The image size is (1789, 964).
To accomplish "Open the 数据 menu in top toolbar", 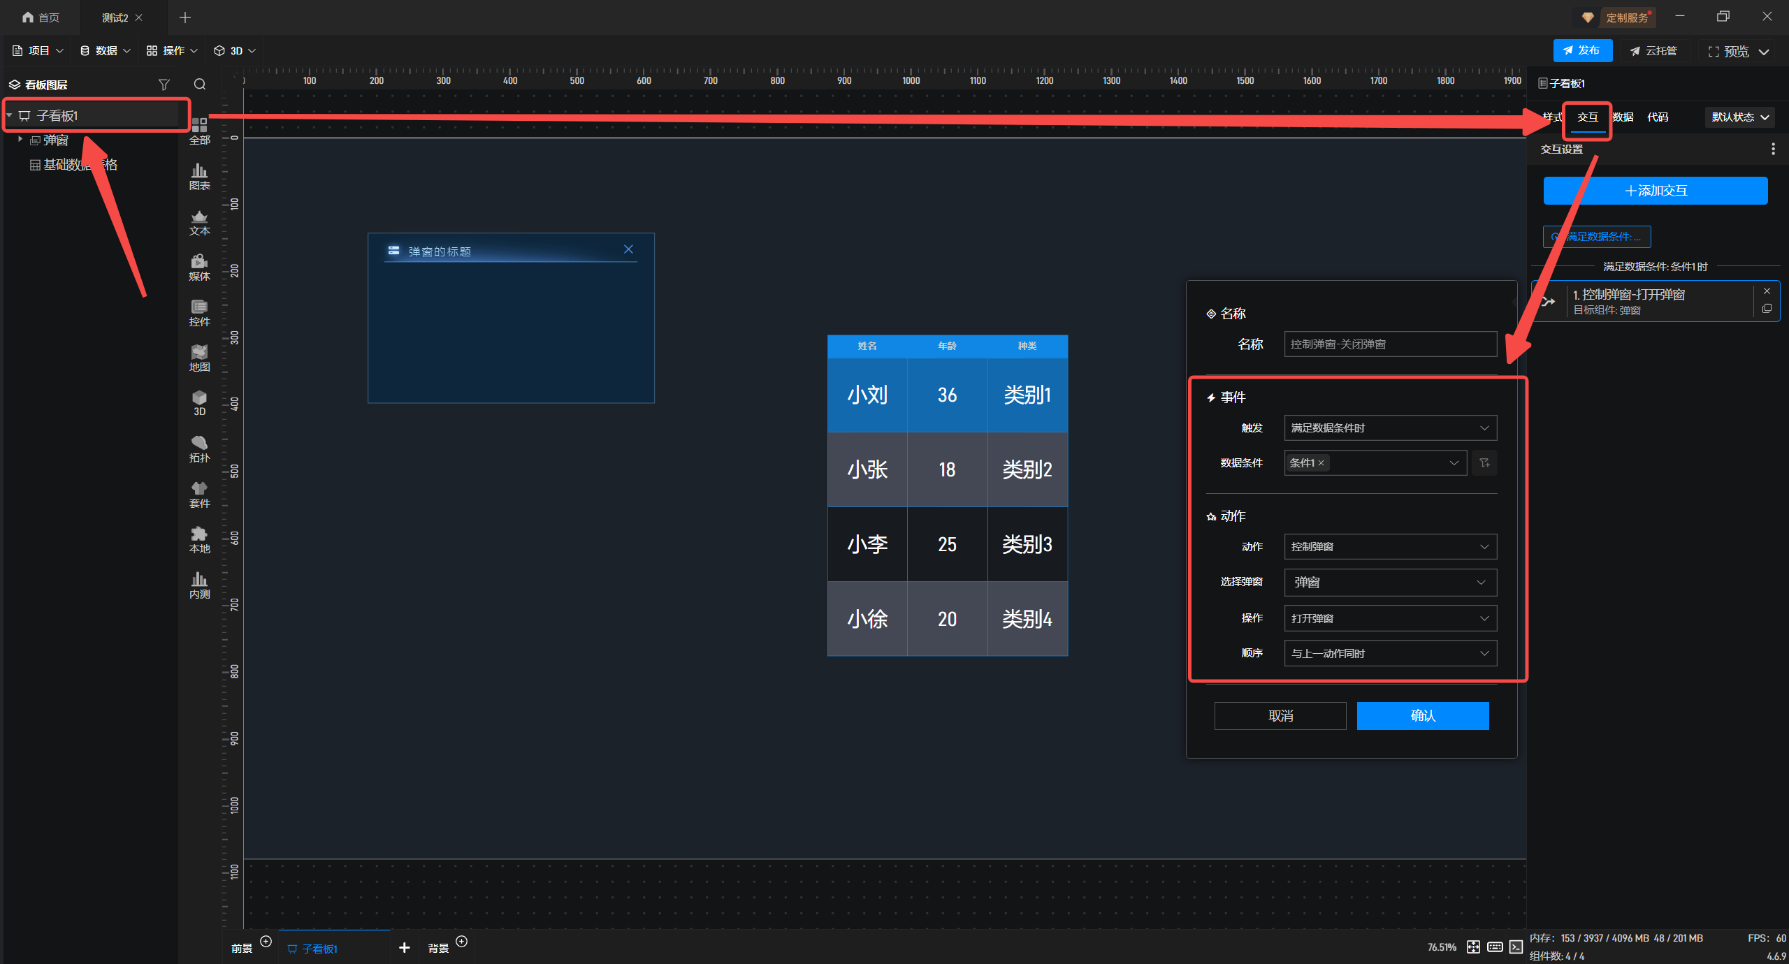I will pos(105,50).
